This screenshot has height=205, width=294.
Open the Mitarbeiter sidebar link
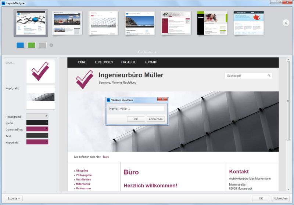coord(83,184)
